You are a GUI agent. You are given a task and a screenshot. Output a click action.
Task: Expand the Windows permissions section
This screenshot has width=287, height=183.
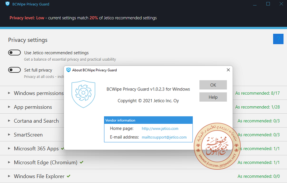click(x=9, y=93)
